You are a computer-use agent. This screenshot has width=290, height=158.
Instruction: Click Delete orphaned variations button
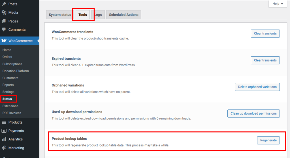257,87
